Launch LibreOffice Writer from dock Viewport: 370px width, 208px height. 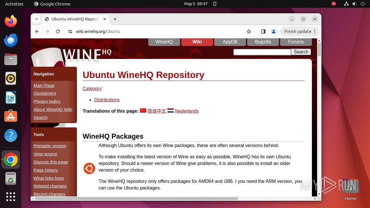tap(11, 97)
